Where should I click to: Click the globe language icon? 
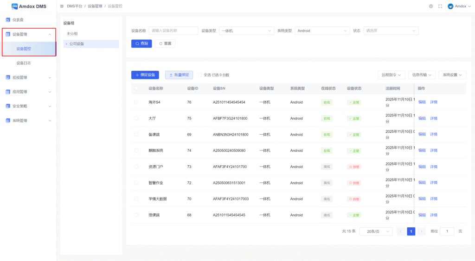[x=431, y=6]
